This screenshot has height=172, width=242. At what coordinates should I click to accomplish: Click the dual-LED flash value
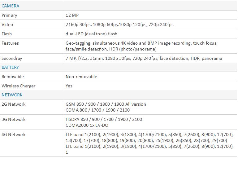pyautogui.click(x=91, y=34)
